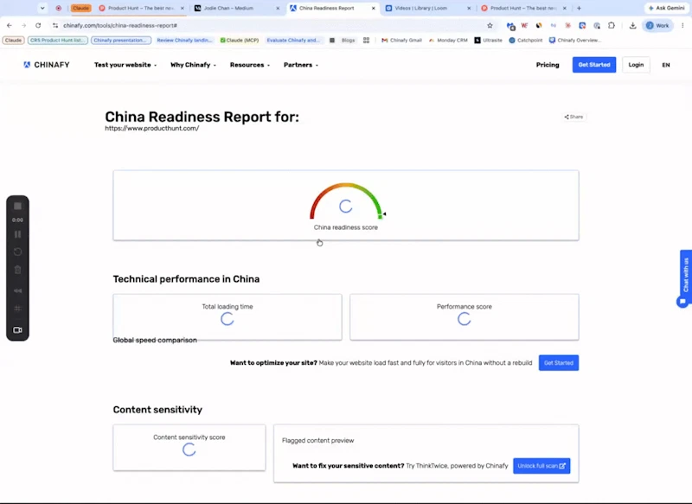Open the Monday CRM bookmark
Viewport: 692px width, 504px height.
pos(448,40)
